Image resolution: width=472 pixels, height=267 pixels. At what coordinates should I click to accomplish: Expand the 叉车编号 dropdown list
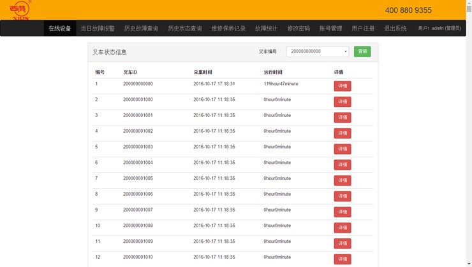pyautogui.click(x=317, y=51)
